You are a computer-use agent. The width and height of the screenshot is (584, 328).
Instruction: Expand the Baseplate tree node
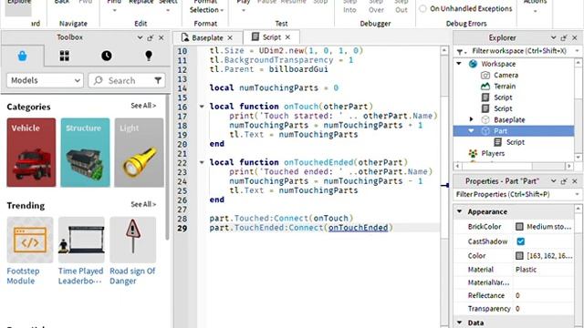click(x=472, y=119)
